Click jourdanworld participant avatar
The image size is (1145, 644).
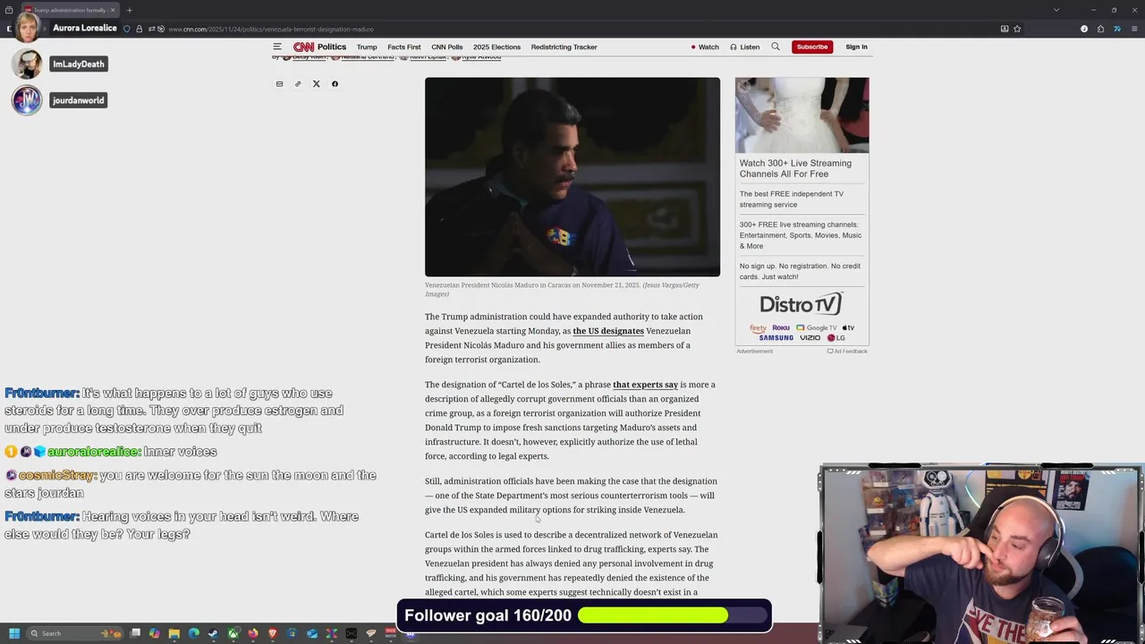27,100
